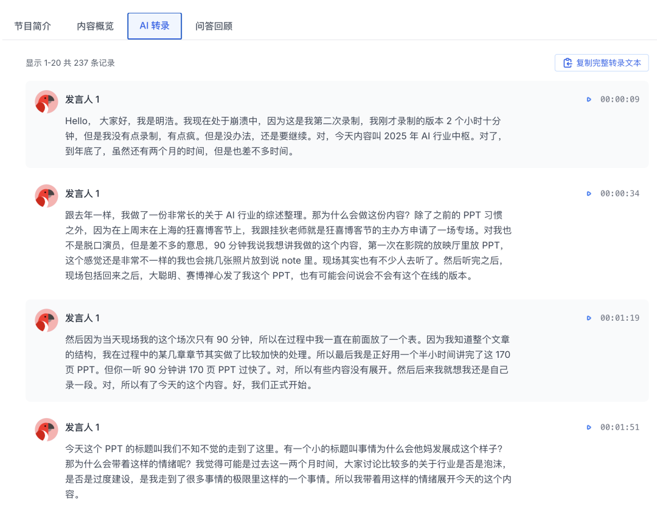This screenshot has width=657, height=507.
Task: Play the final visible segment at 00:01:51
Action: [588, 427]
